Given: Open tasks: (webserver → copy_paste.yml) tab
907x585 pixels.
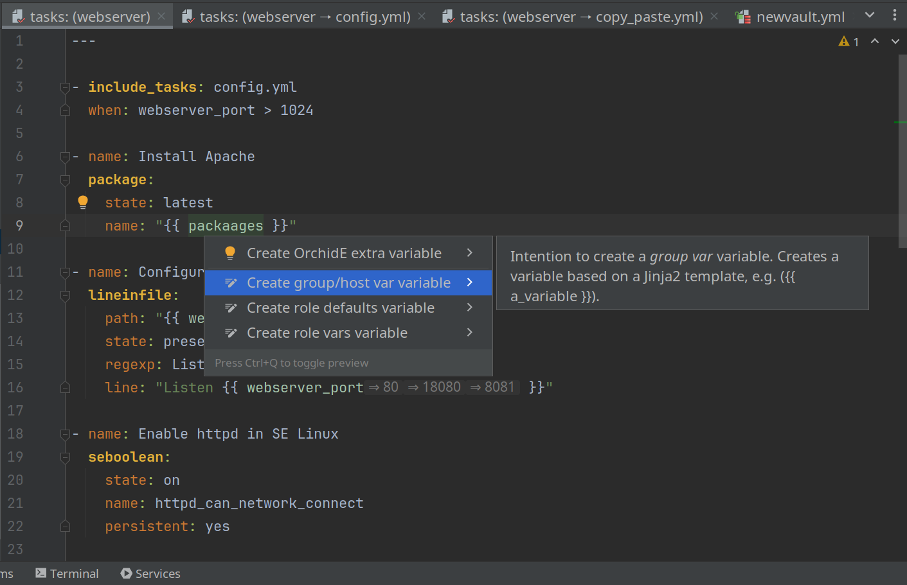Looking at the screenshot, I should pyautogui.click(x=581, y=17).
